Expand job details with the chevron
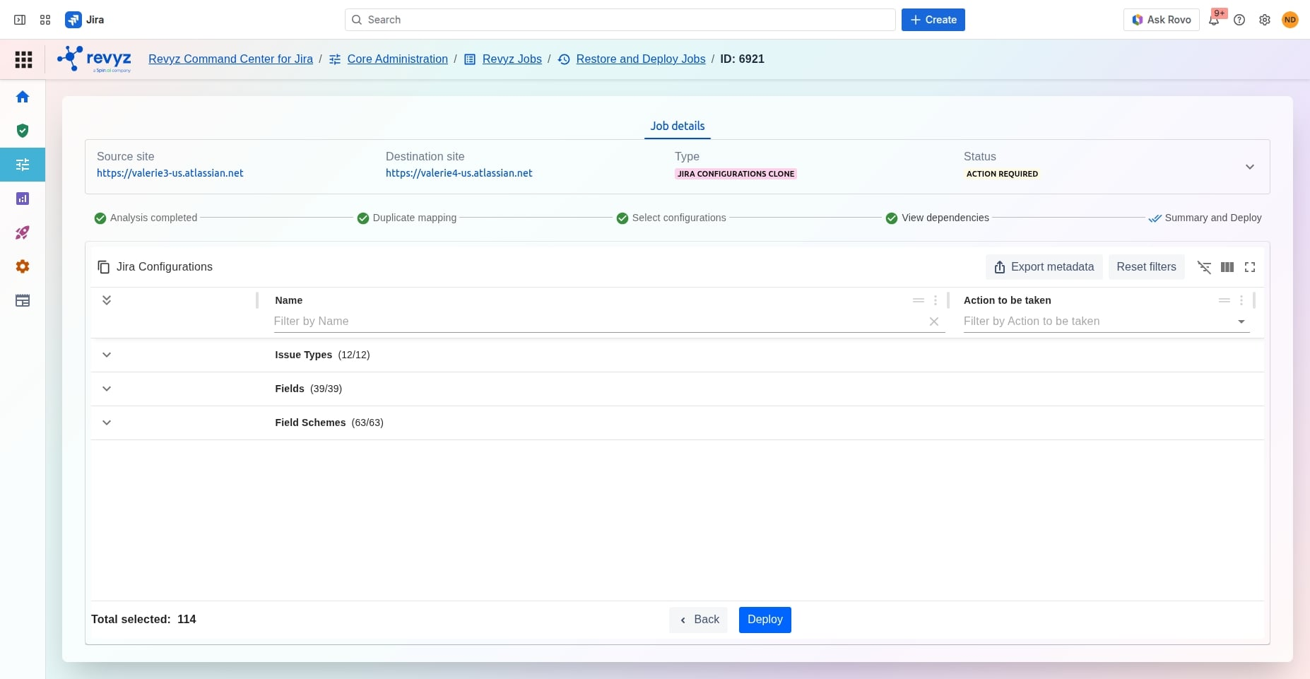The height and width of the screenshot is (679, 1310). coord(1250,167)
